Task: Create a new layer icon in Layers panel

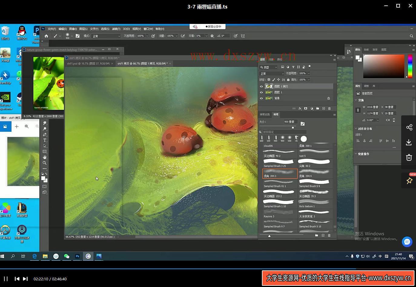Action: [323, 108]
